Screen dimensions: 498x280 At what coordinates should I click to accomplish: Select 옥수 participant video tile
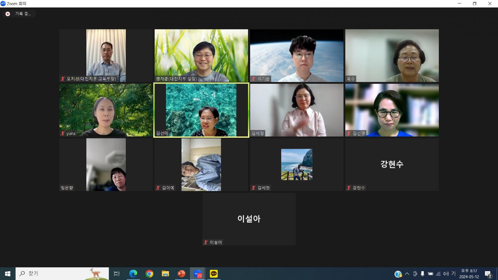[x=392, y=55]
